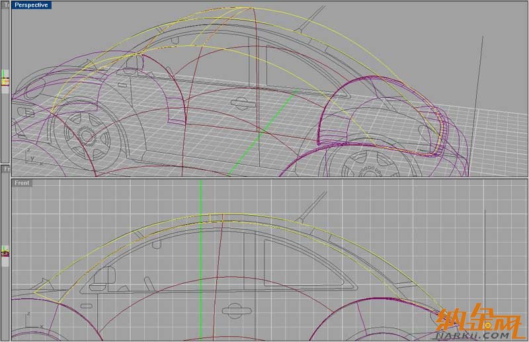Click the world axis icon in Perspective viewport
The image size is (529, 342).
tap(32, 157)
